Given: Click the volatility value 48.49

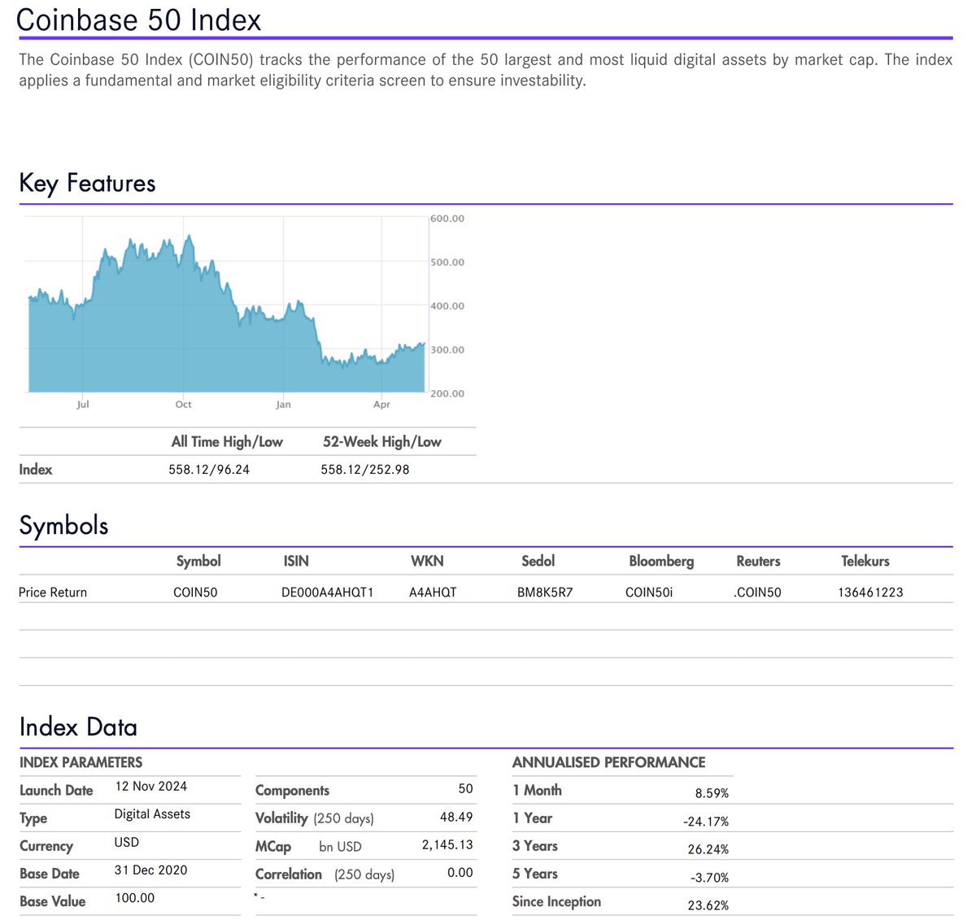Looking at the screenshot, I should tap(456, 817).
